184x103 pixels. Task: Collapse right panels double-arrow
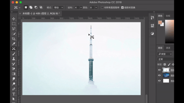tap(154, 12)
